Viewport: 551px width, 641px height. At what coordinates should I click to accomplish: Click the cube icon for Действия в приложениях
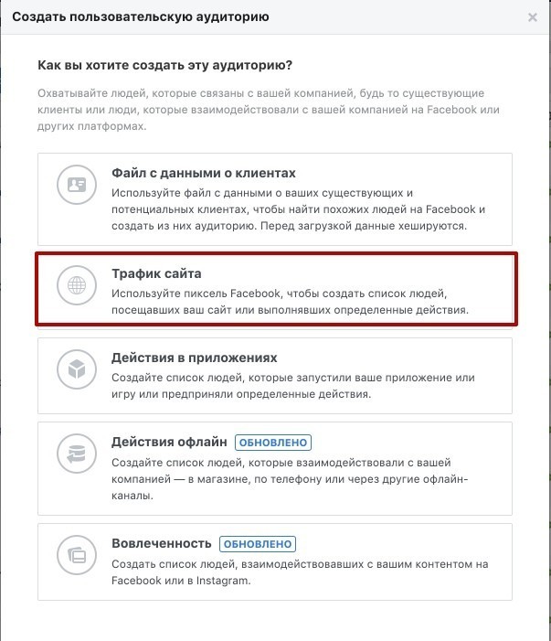pyautogui.click(x=77, y=369)
